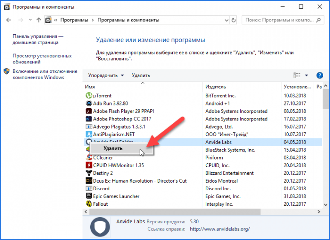Click the Advego Plagiatus icon
The width and height of the screenshot is (330, 240).
[89, 126]
